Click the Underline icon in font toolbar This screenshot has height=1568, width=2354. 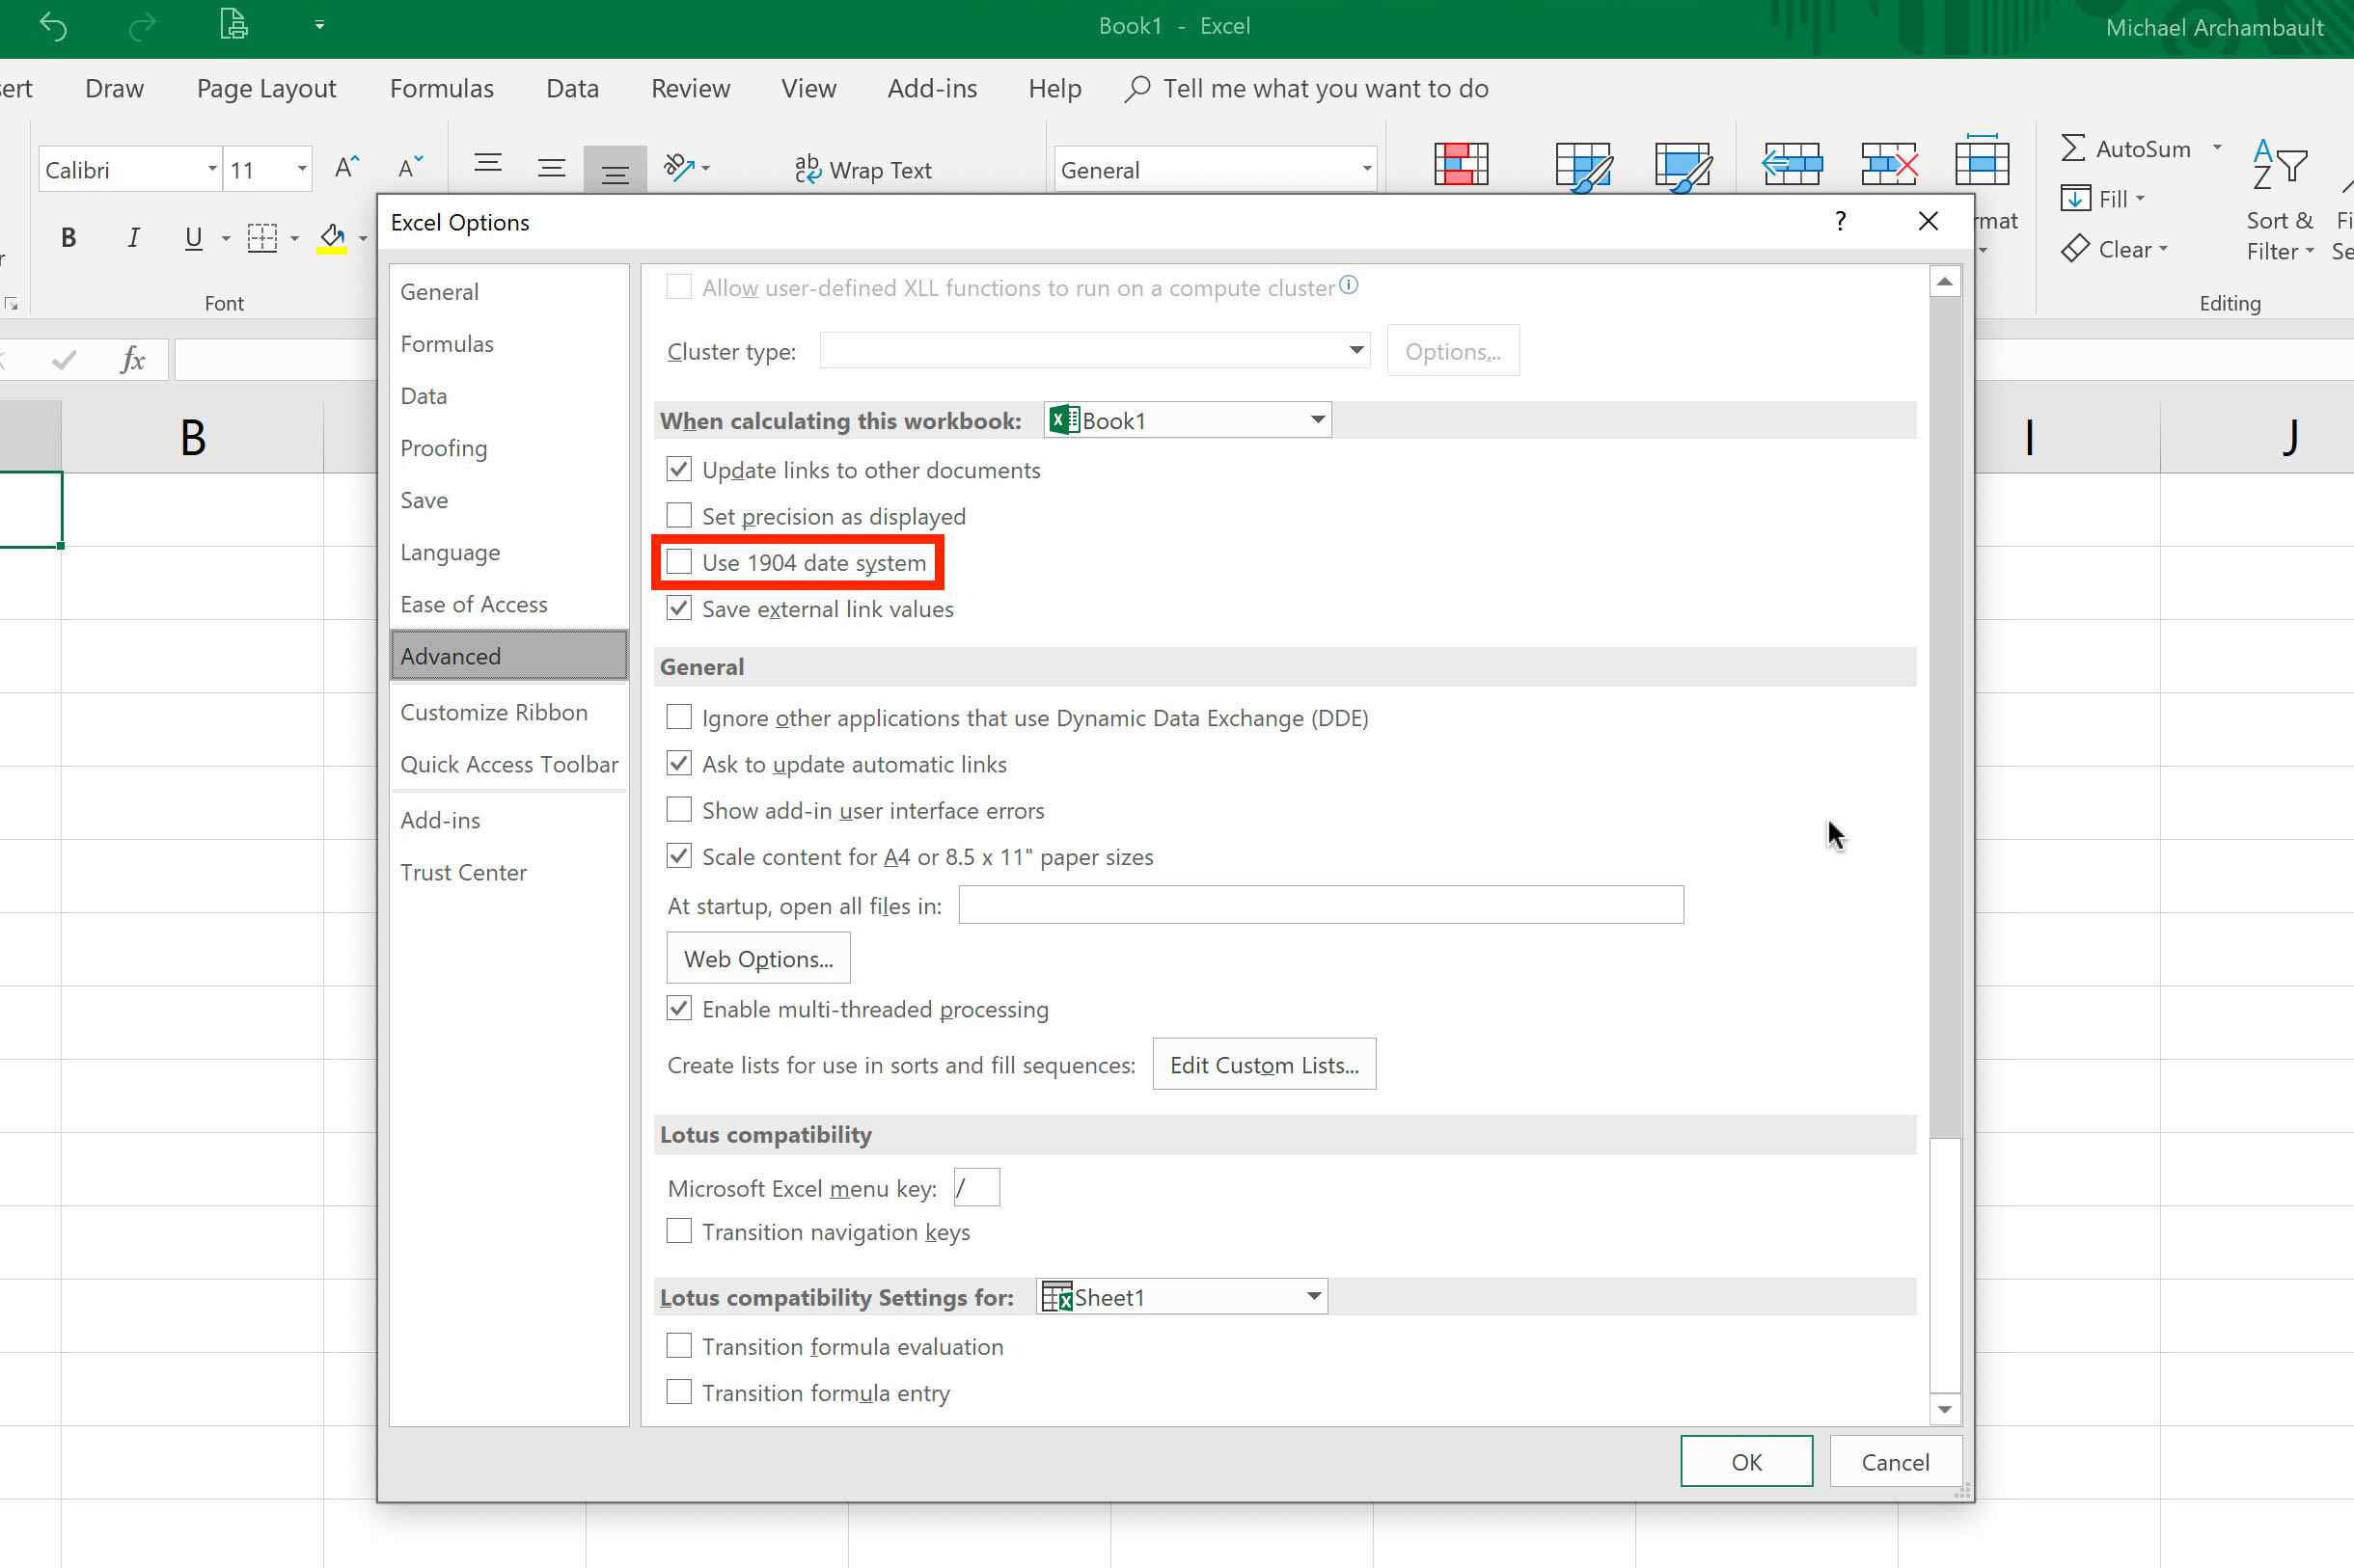click(193, 234)
